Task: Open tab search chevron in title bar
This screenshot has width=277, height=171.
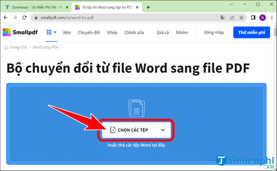Action: pos(231,4)
